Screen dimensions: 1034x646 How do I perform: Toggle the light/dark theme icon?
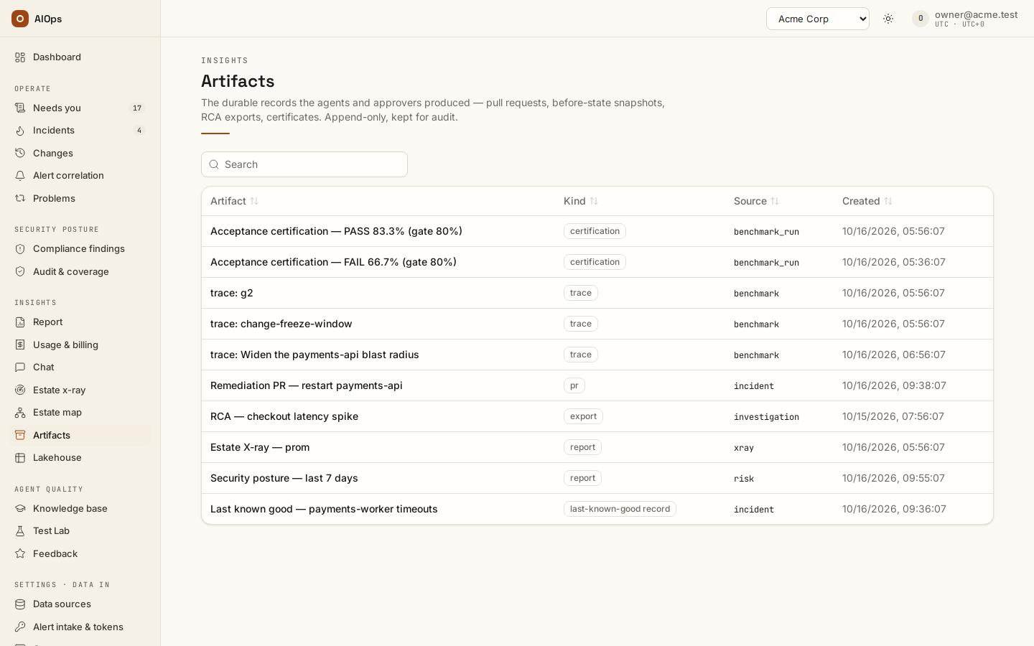click(888, 19)
